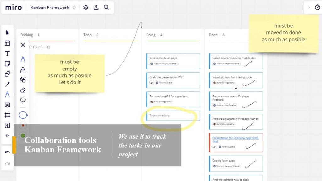Select the Shapes tool
The image size is (322, 181).
[x=8, y=74]
